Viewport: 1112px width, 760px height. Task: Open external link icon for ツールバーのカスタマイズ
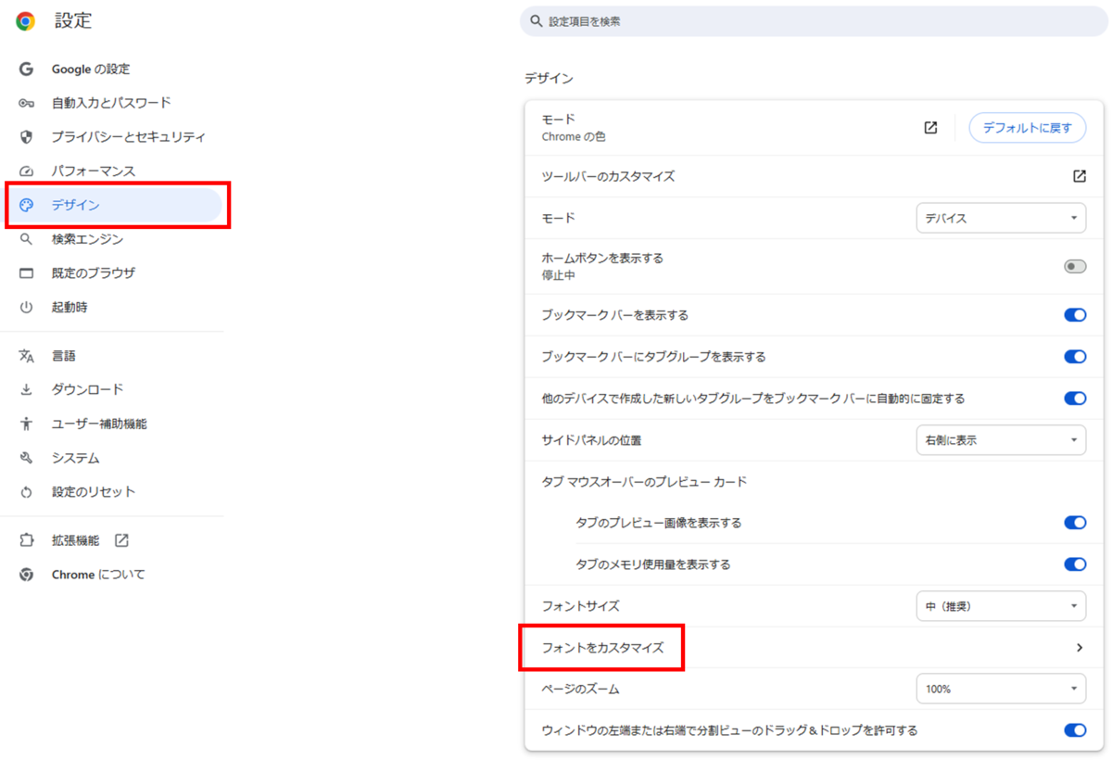coord(1079,176)
